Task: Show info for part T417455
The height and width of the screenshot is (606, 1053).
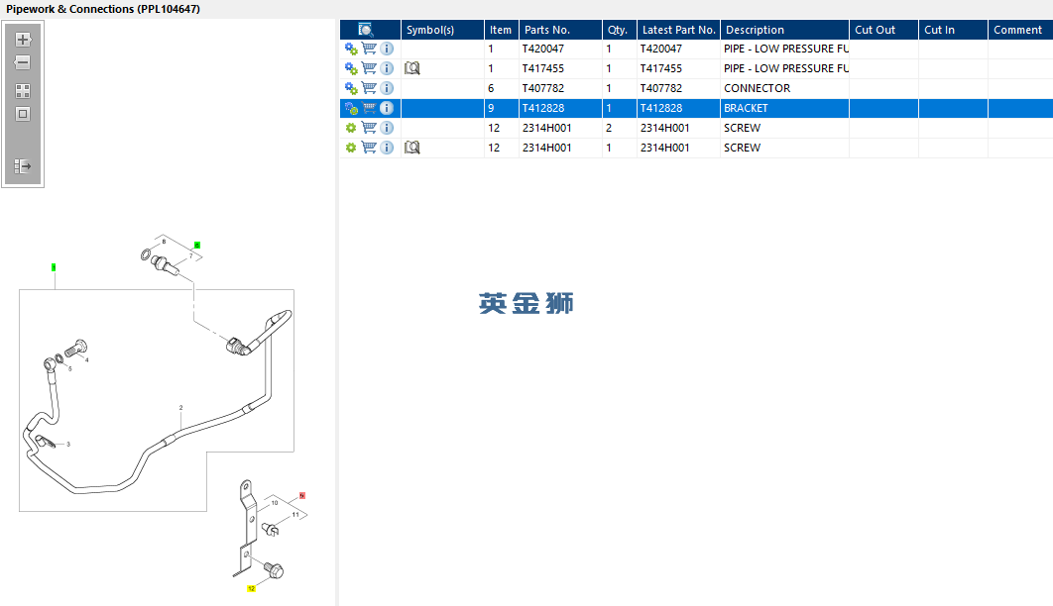Action: (x=387, y=67)
